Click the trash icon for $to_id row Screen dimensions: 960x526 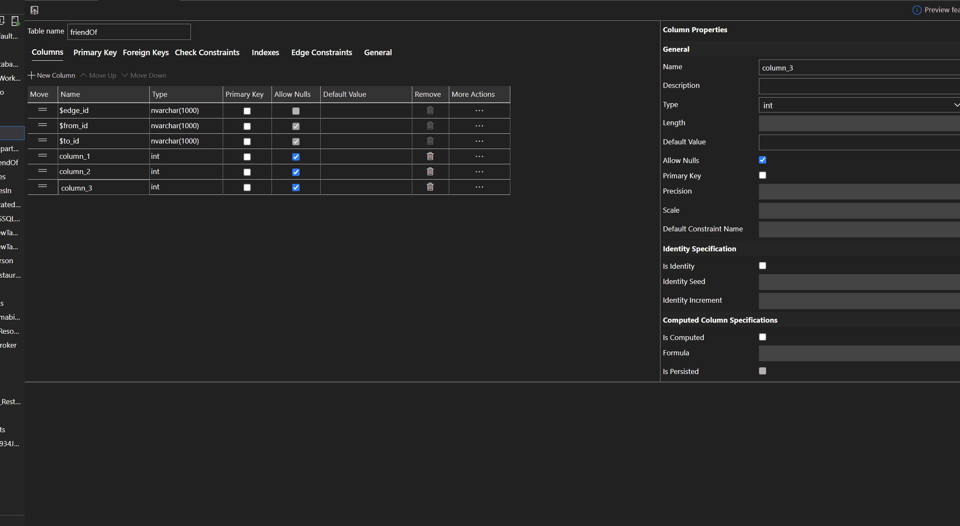click(430, 141)
